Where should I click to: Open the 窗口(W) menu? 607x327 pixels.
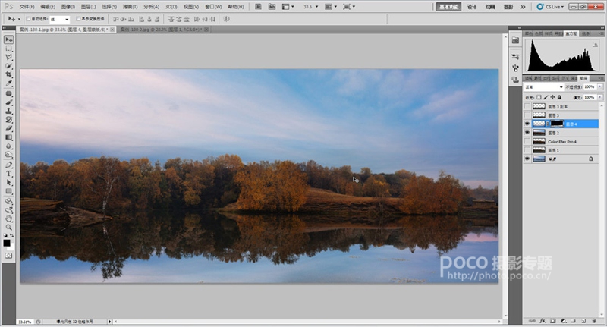tap(213, 7)
